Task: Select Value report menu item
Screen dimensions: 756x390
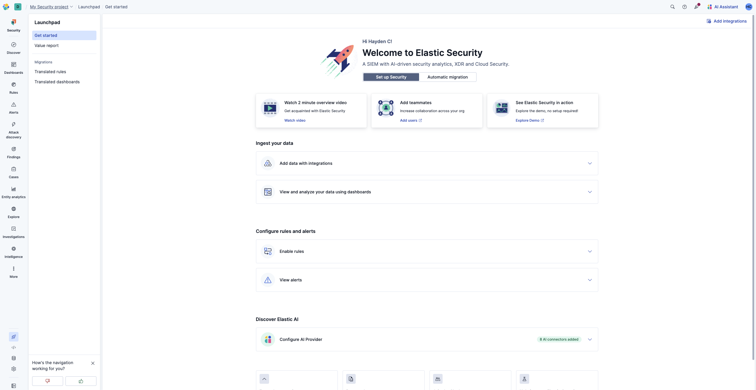Action: pos(46,46)
